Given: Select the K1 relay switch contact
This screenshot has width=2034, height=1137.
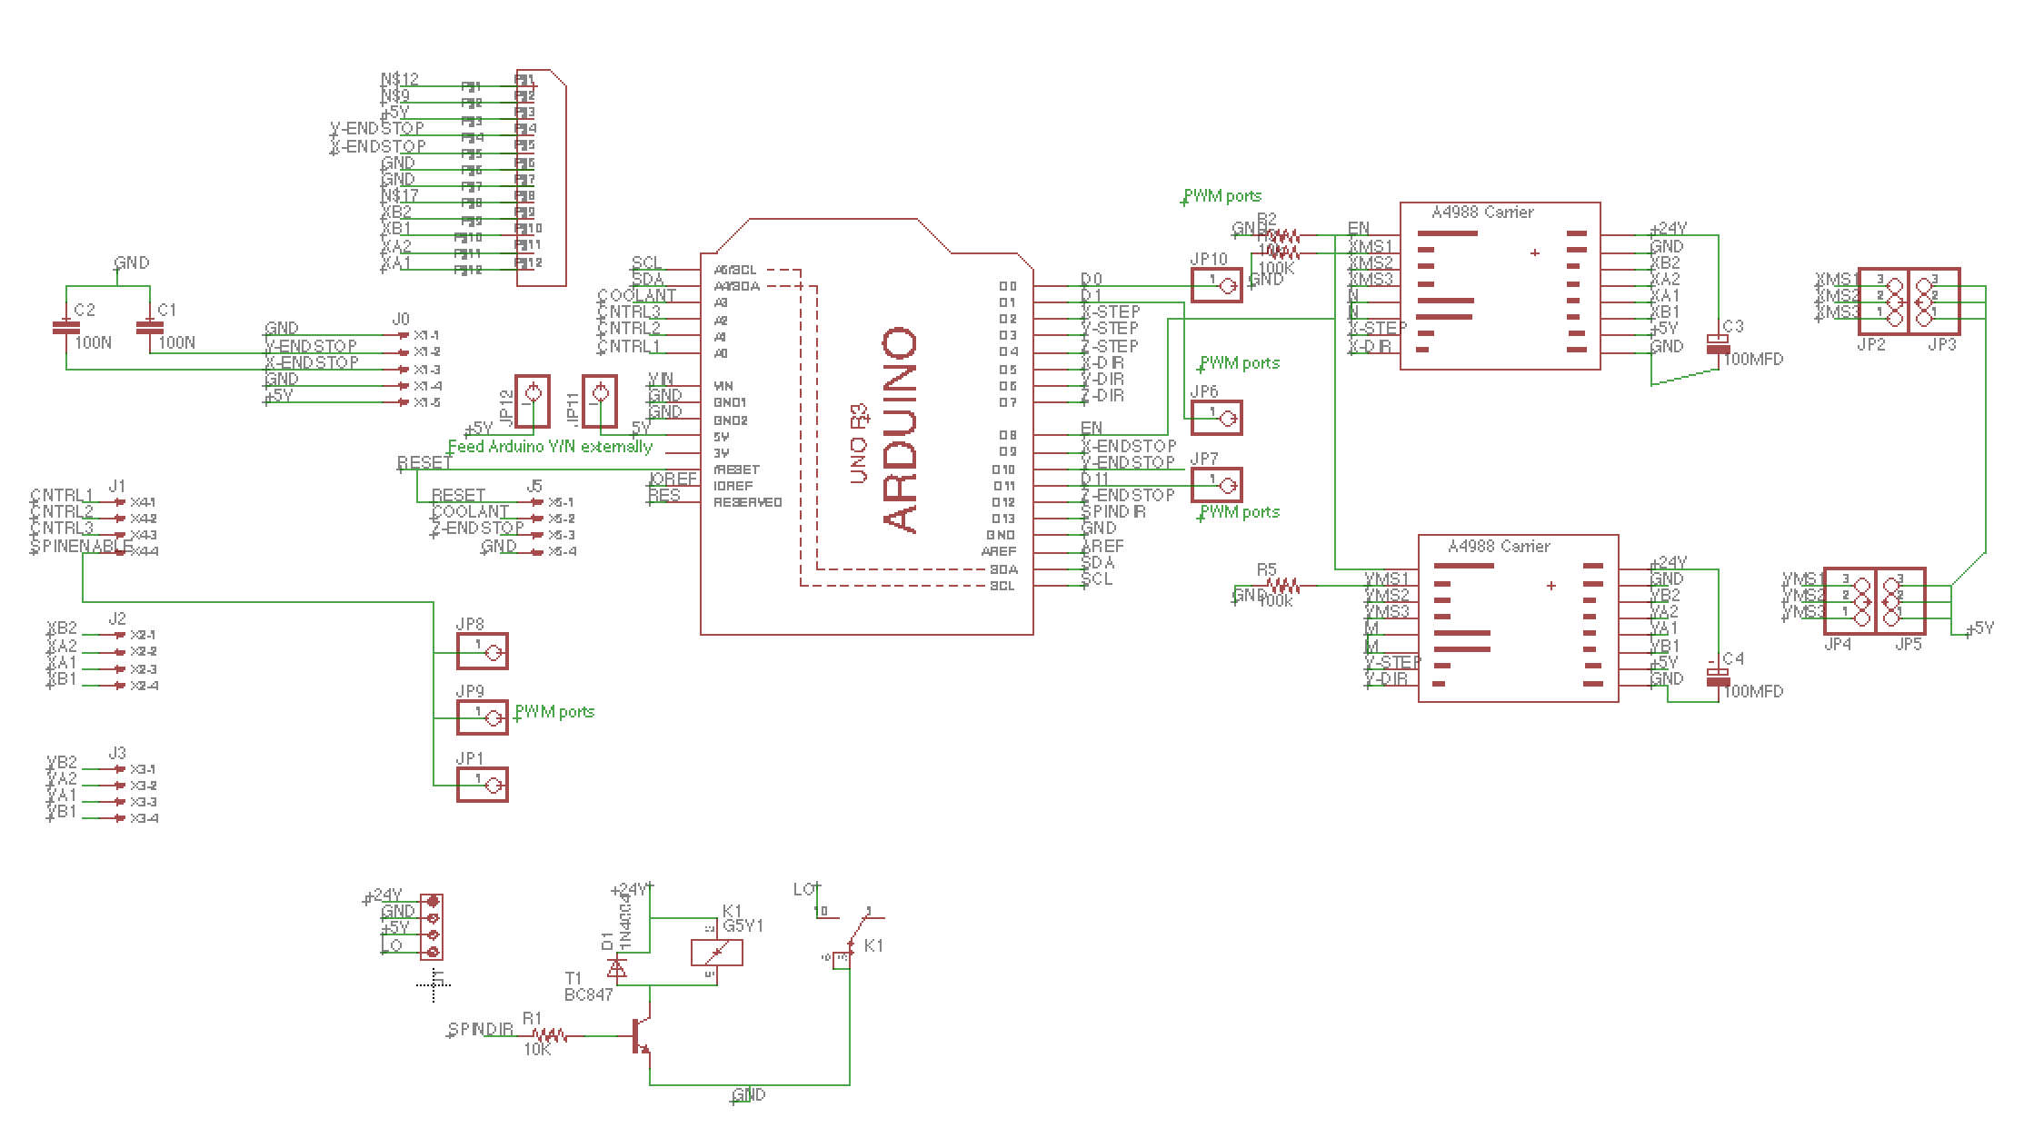Looking at the screenshot, I should click(x=852, y=935).
